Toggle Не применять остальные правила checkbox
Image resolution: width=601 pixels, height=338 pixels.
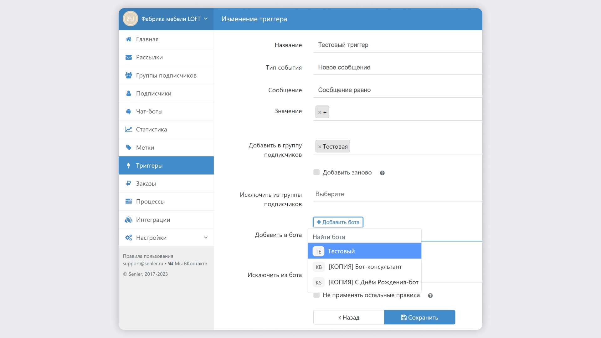coord(316,295)
